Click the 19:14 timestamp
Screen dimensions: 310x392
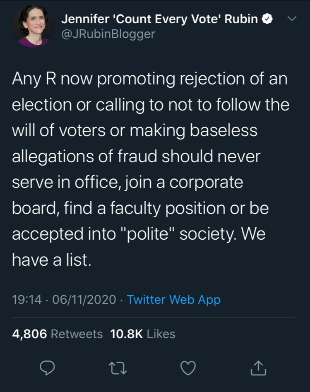click(26, 299)
